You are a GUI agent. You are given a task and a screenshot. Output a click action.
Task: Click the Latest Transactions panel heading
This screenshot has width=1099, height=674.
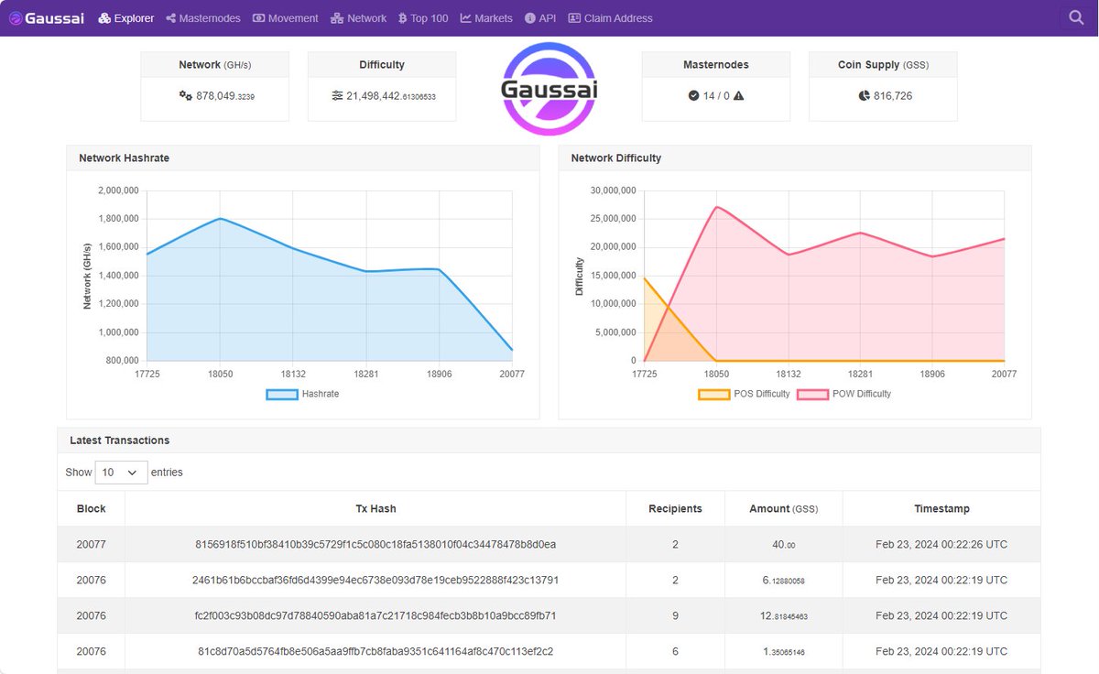tap(120, 440)
